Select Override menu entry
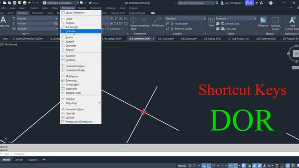Viewport: 299px width, 168px height. 81,113
